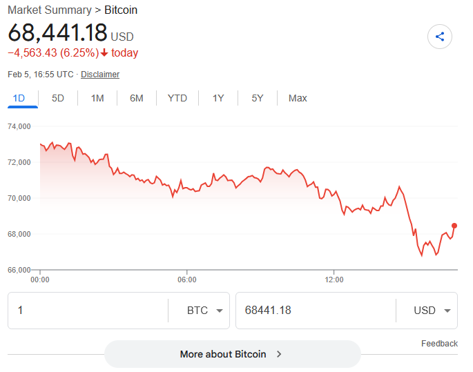Select the 5Y chart range
Viewport: 473px width, 372px height.
coord(258,98)
